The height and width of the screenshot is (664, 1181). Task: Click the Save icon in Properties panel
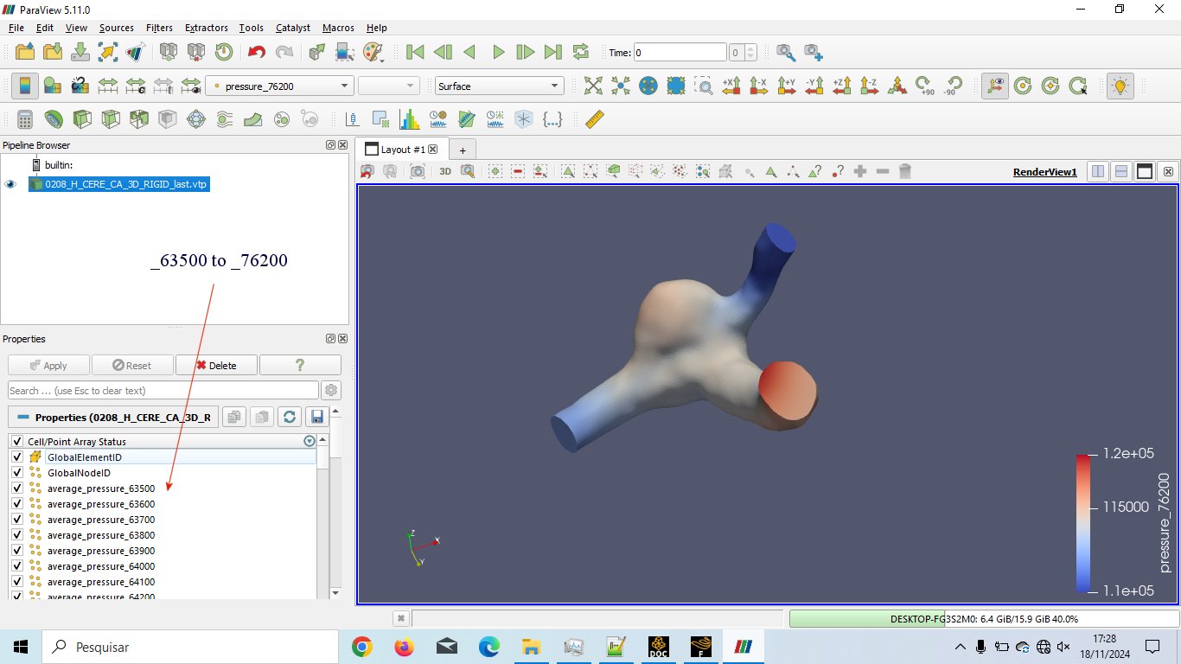pos(317,417)
